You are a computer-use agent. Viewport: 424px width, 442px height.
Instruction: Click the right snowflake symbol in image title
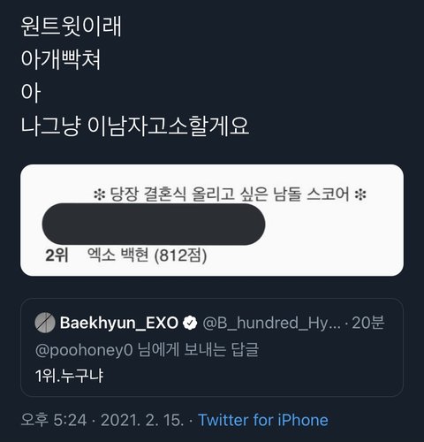pos(360,194)
